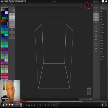108x108 pixels.
Task: Open the Palette panel header
Action: [4, 5]
